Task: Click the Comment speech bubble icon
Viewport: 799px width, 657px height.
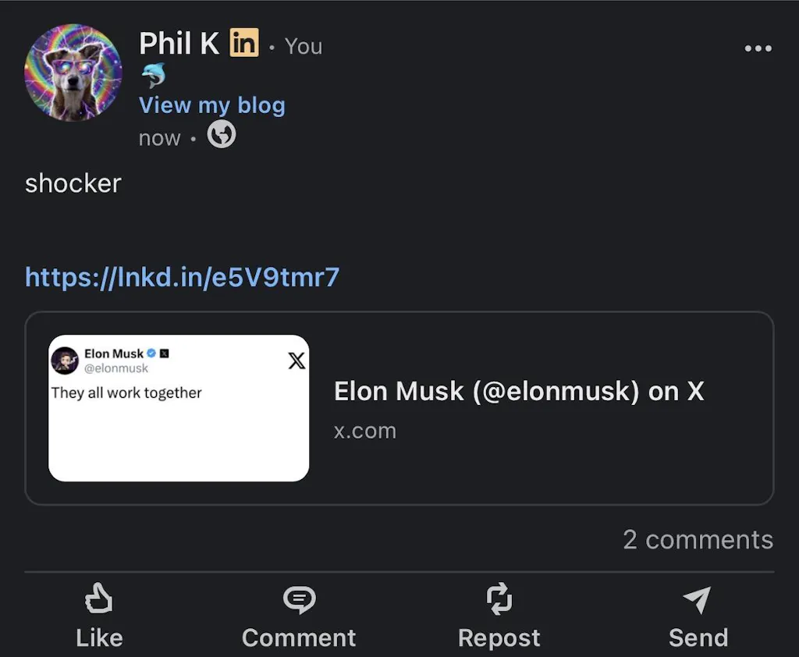Action: (299, 600)
